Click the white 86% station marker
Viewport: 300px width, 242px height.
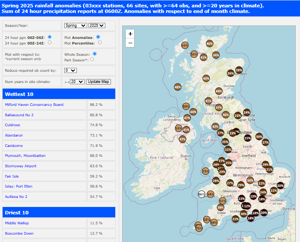coord(201,194)
